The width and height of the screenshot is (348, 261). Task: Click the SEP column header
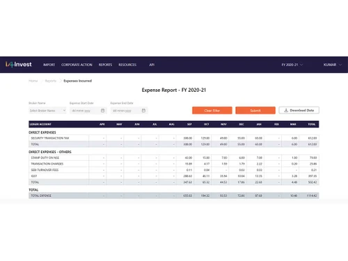[189, 125]
